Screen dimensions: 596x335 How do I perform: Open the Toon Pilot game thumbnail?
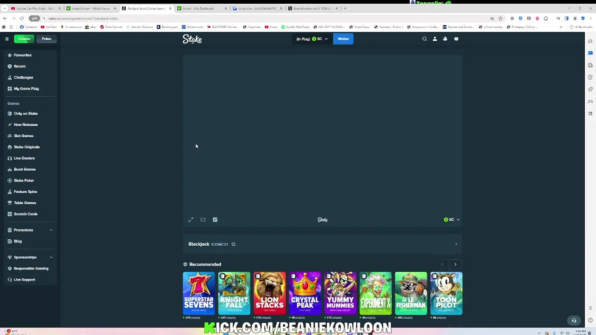click(447, 294)
